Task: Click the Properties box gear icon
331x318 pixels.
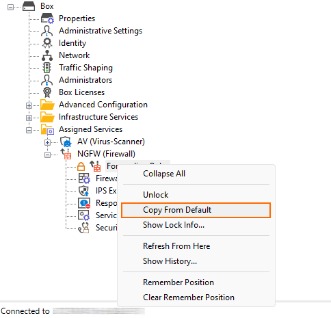Action: tap(47, 18)
